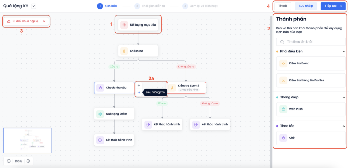Open the 01 khối chưa hợp lệ alert
This screenshot has height=168, width=349.
click(26, 21)
